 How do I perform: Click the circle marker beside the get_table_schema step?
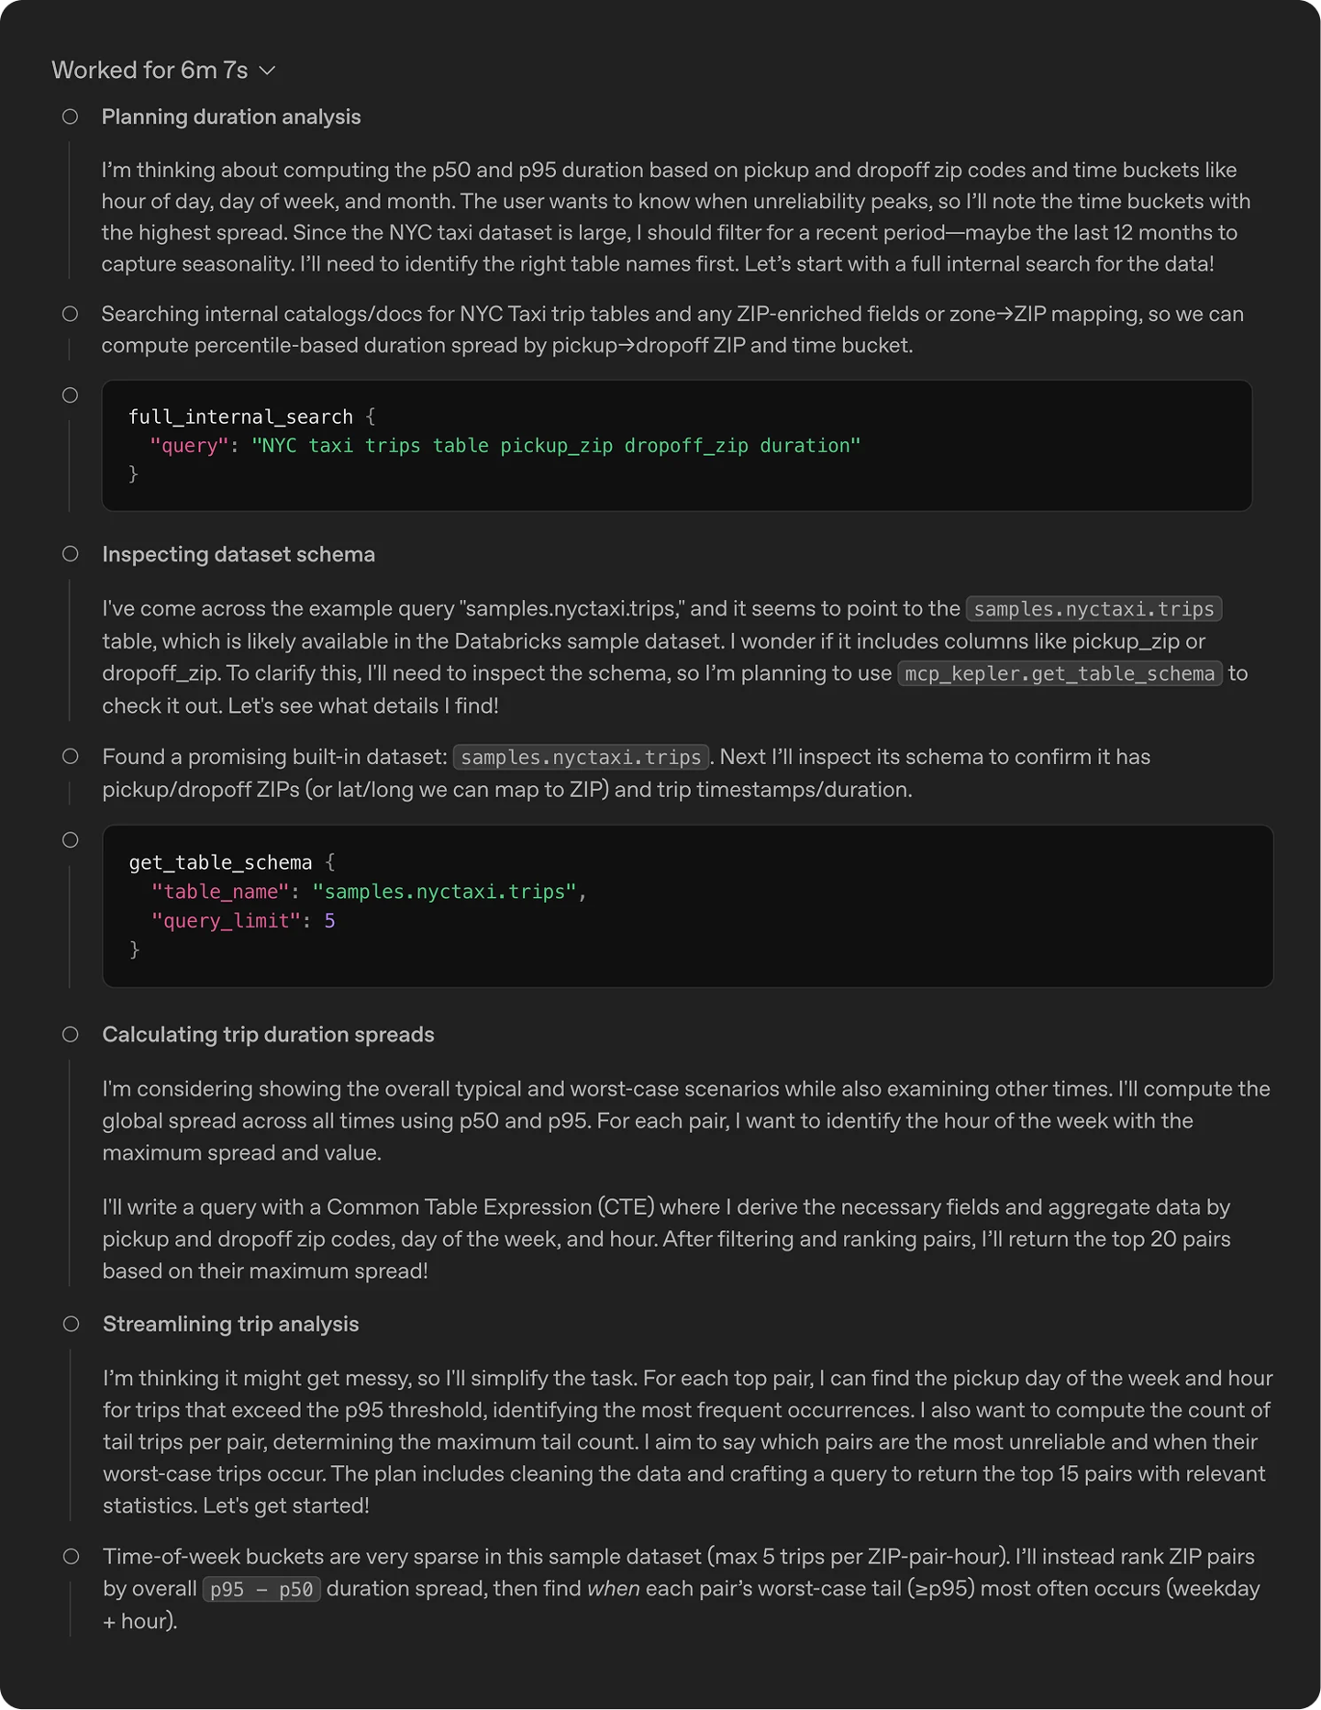tap(71, 839)
